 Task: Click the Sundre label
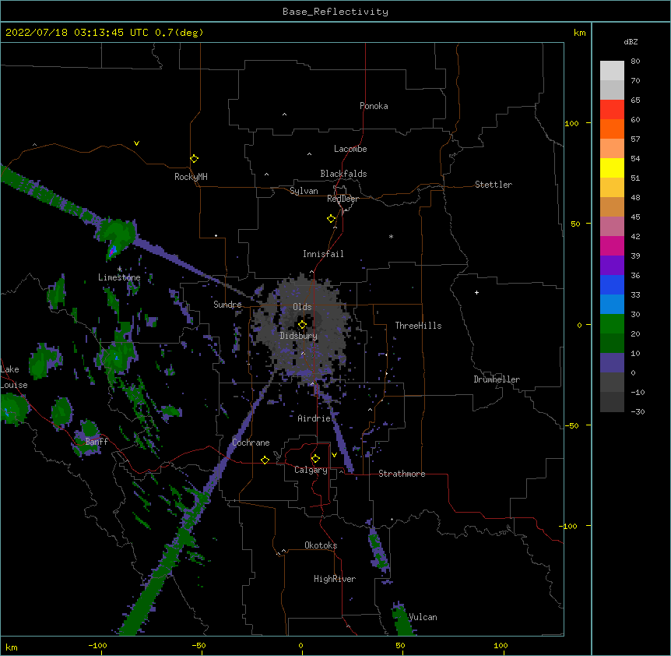tap(227, 305)
